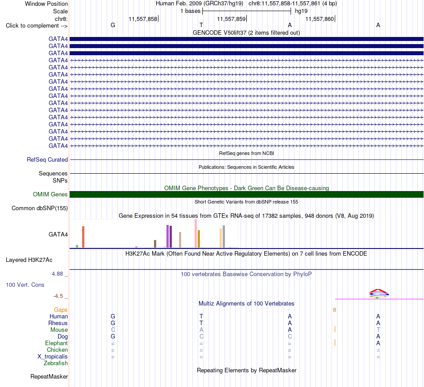The image size is (424, 387).
Task: Click base T in the complement sequence row
Action: click(201, 25)
